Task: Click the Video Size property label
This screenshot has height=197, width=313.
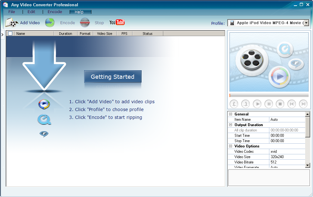Action: [242, 157]
